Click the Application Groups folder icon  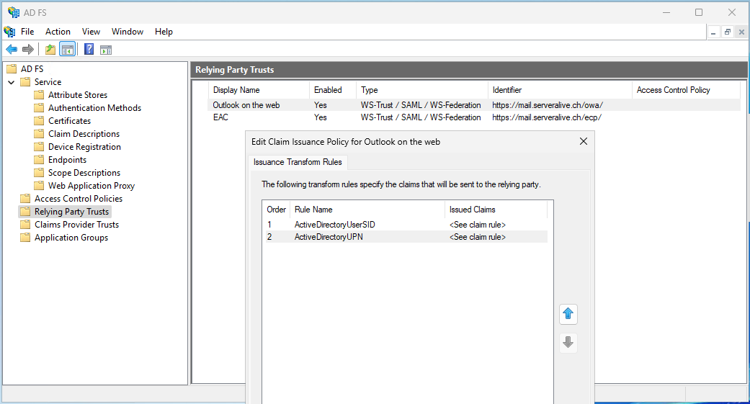[25, 237]
